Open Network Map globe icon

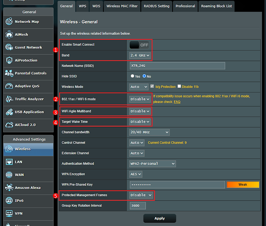tap(9, 22)
